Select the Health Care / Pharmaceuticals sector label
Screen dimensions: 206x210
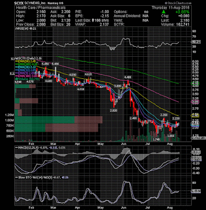point(41,8)
